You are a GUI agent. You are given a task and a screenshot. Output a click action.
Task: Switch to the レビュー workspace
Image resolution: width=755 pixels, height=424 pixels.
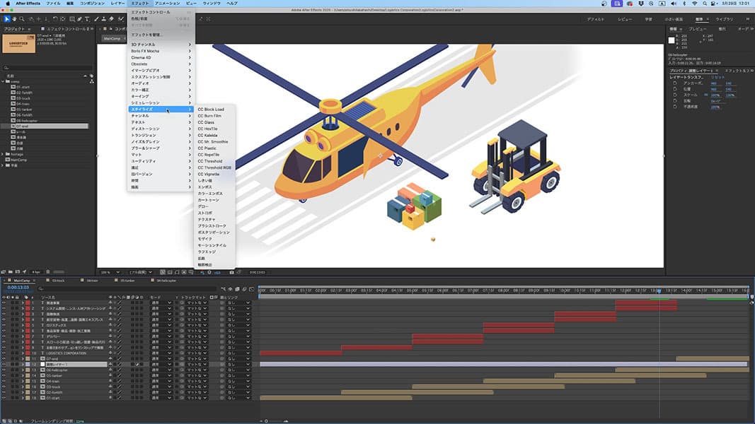click(x=625, y=19)
